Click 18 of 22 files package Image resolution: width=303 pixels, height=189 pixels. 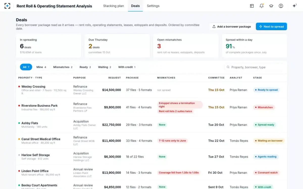tap(135, 156)
